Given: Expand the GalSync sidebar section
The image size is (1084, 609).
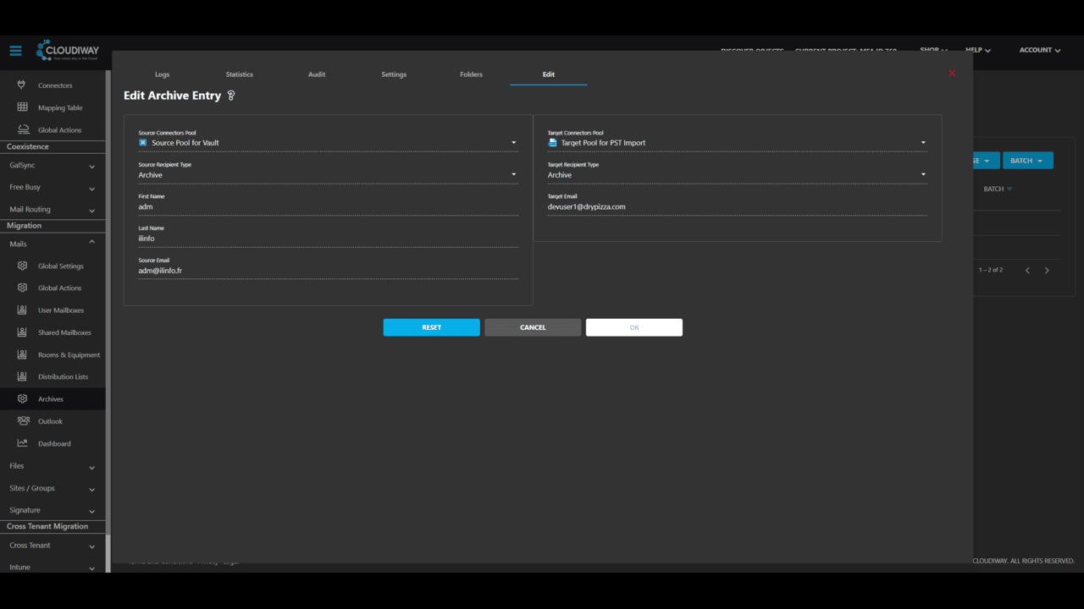Looking at the screenshot, I should (53, 165).
